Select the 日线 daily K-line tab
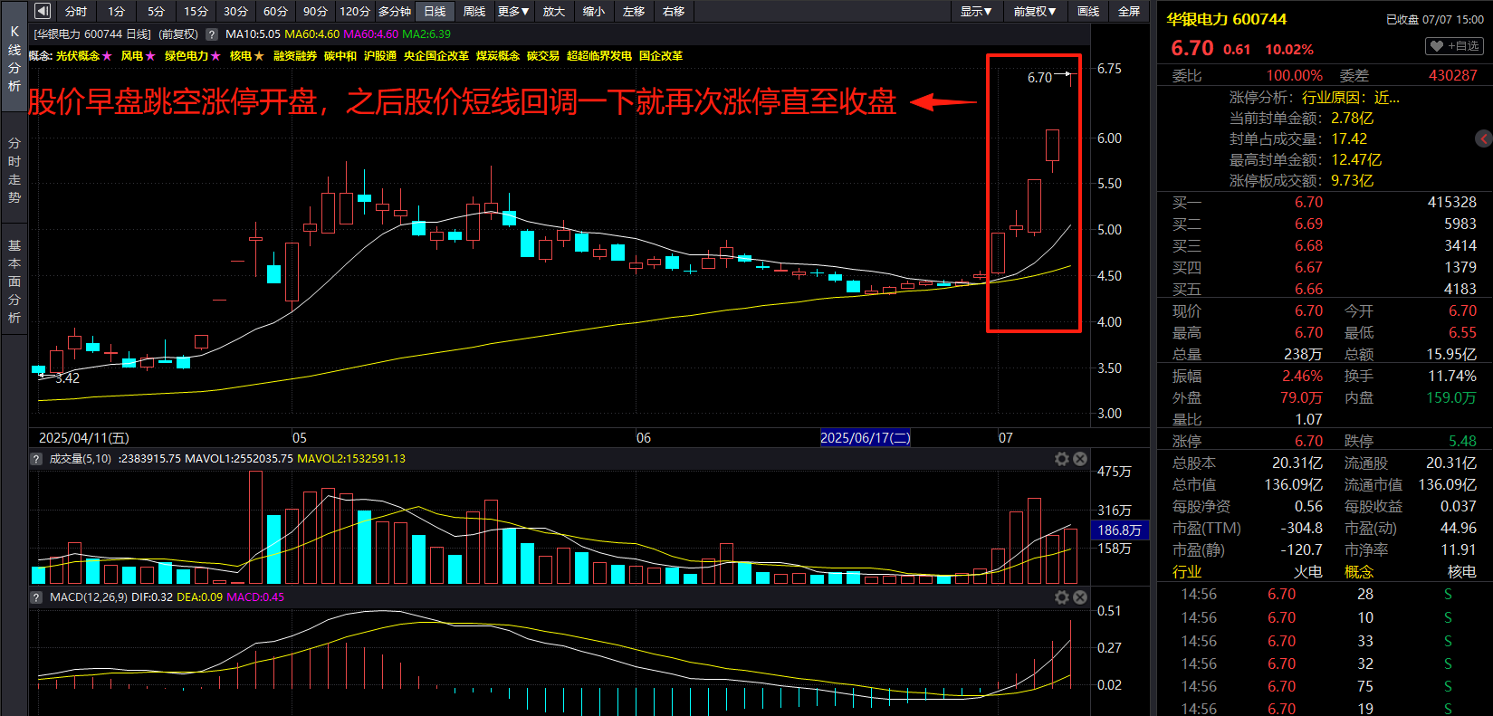1493x716 pixels. (x=435, y=11)
